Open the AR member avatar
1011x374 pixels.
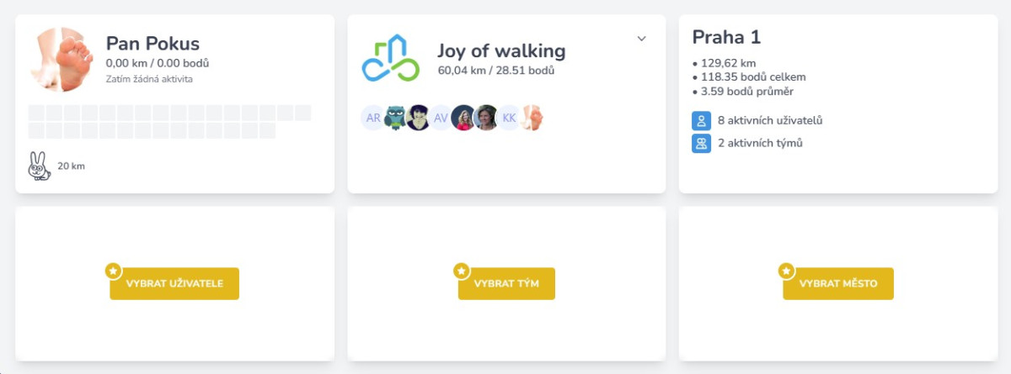[373, 118]
